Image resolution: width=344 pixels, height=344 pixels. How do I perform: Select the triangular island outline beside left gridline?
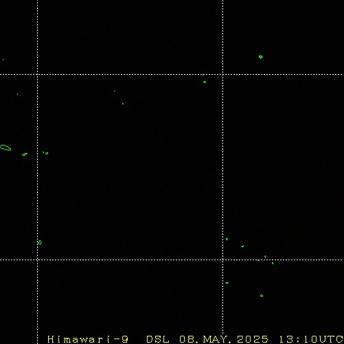tap(40, 242)
